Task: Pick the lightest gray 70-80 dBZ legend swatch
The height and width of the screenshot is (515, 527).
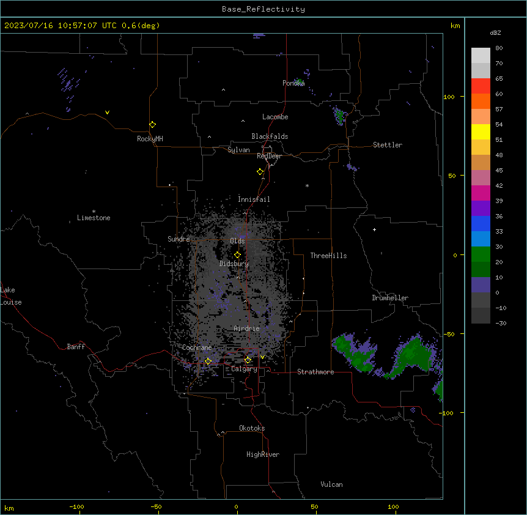Action: [481, 56]
